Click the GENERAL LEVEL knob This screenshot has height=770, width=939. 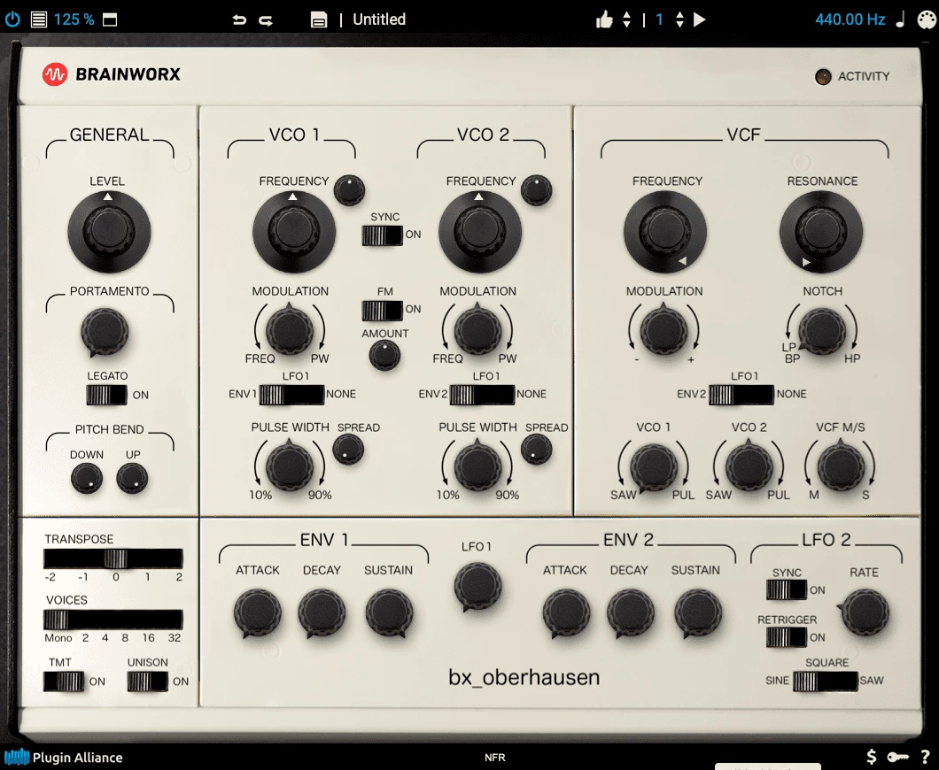click(x=108, y=232)
